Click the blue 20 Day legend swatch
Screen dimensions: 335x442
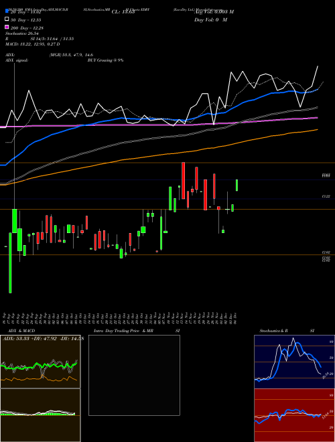[x=7, y=11]
